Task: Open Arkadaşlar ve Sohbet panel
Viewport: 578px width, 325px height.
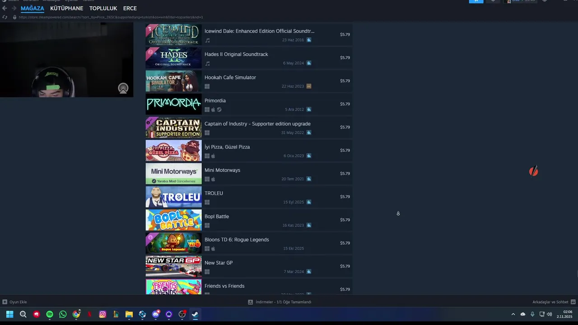Action: [550, 302]
